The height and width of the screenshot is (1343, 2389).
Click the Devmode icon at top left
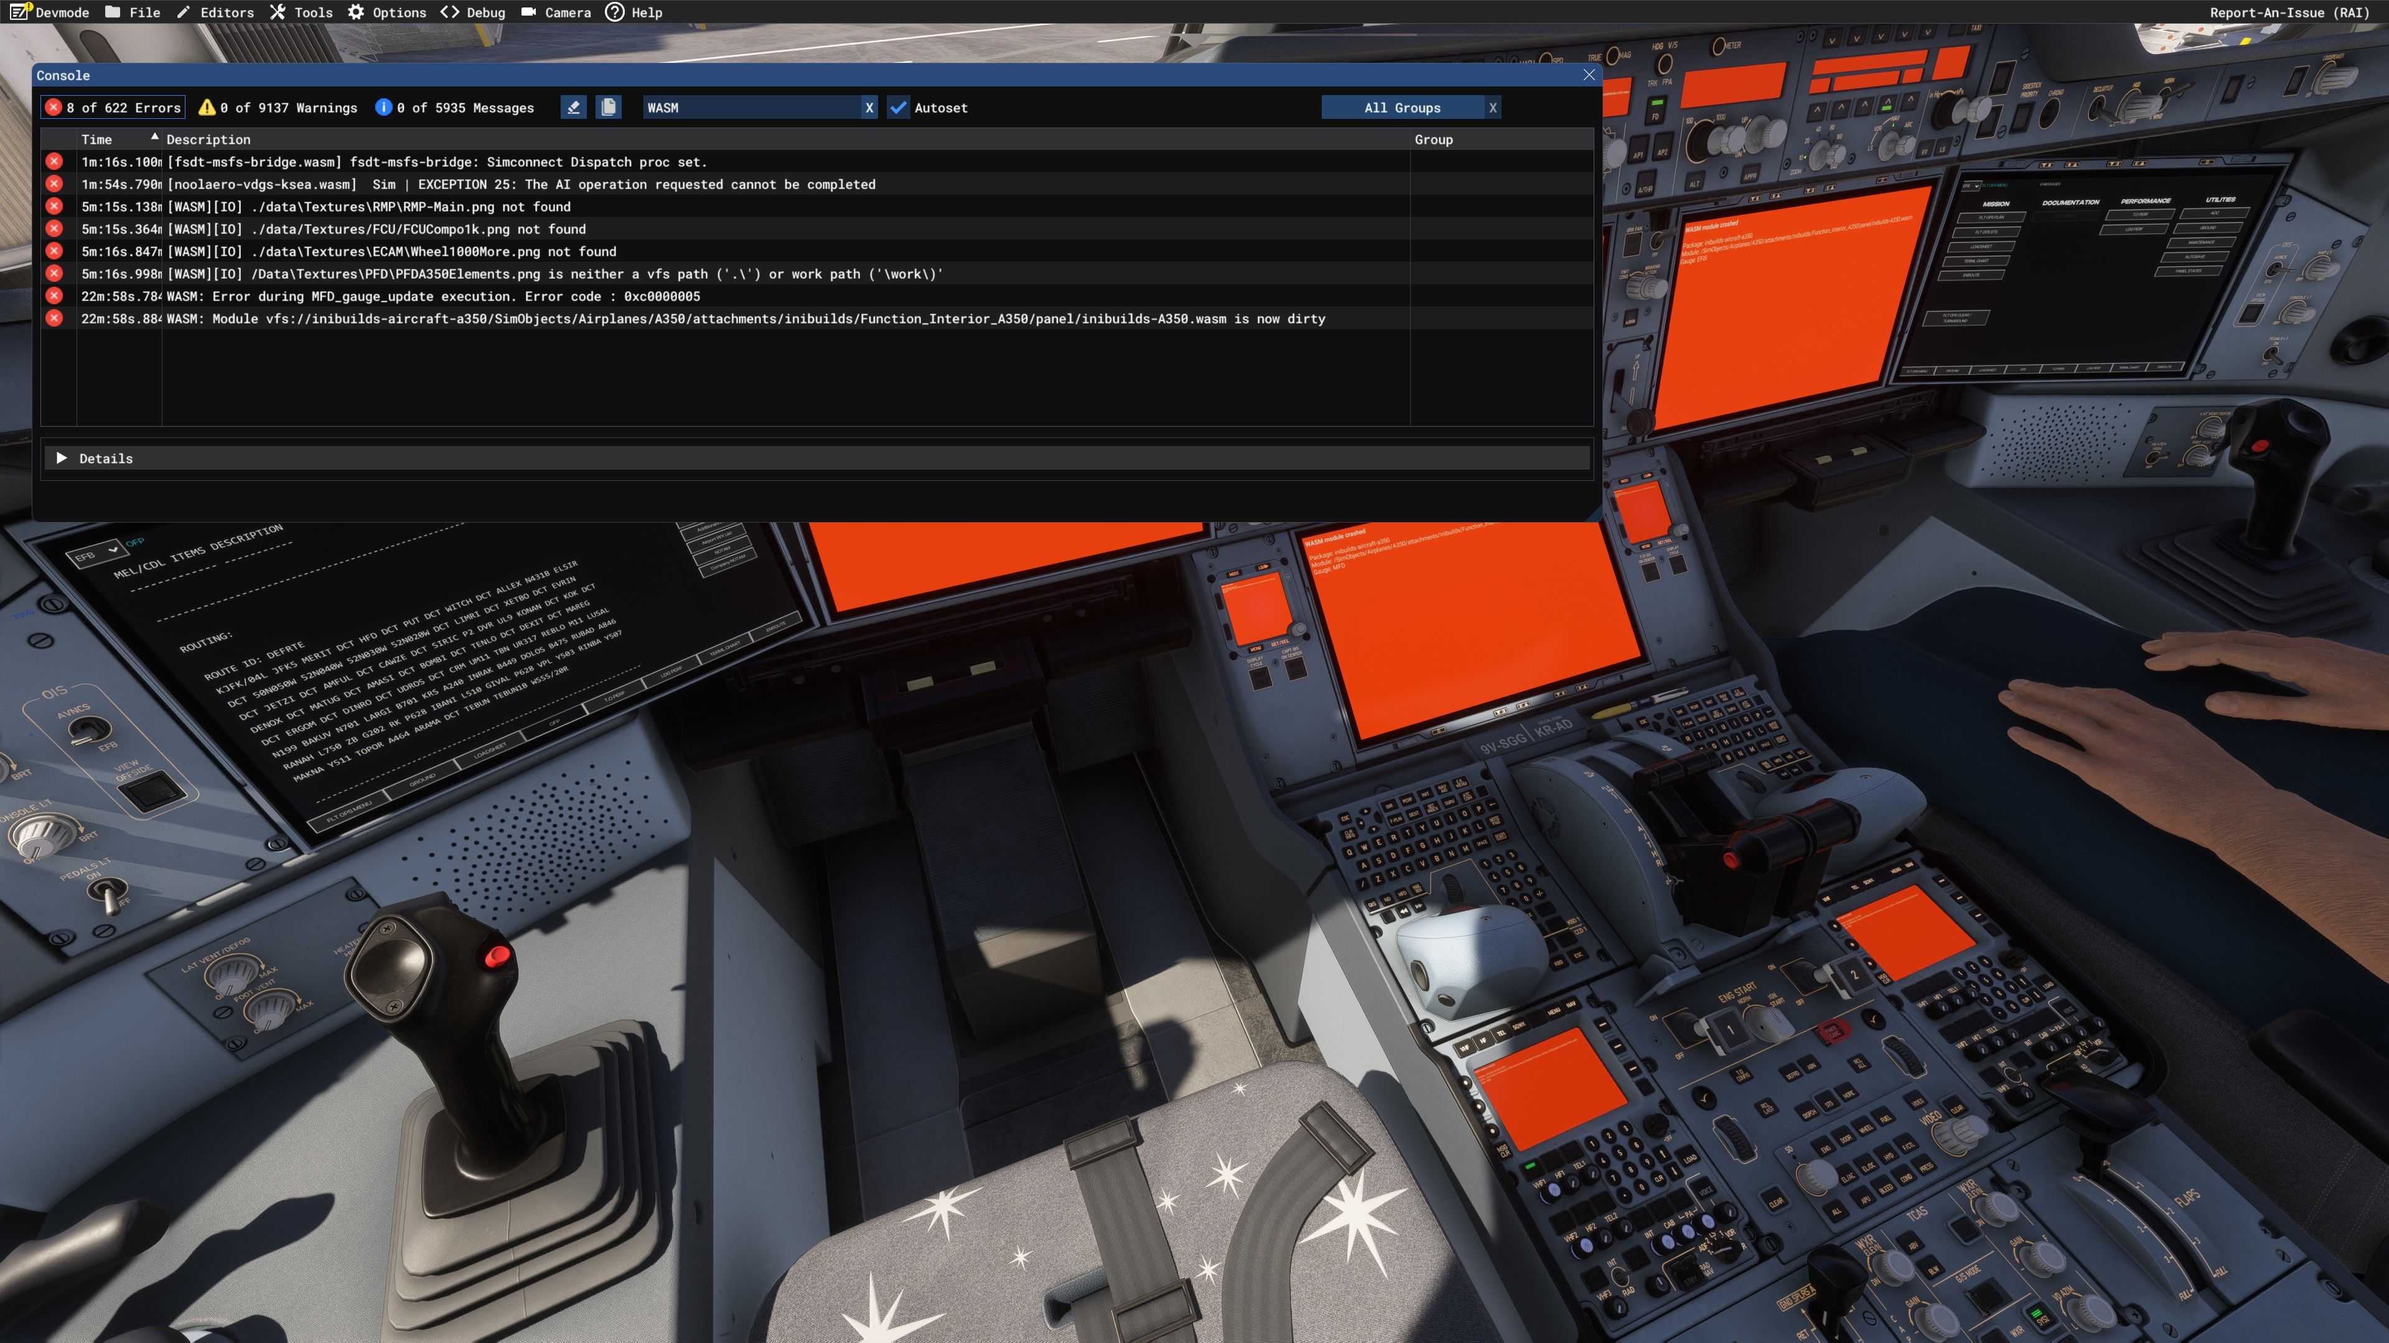pos(19,12)
